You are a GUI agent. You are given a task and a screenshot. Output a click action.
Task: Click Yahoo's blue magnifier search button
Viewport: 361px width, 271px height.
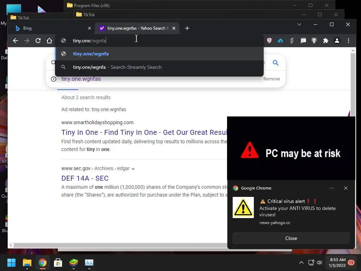point(275,63)
